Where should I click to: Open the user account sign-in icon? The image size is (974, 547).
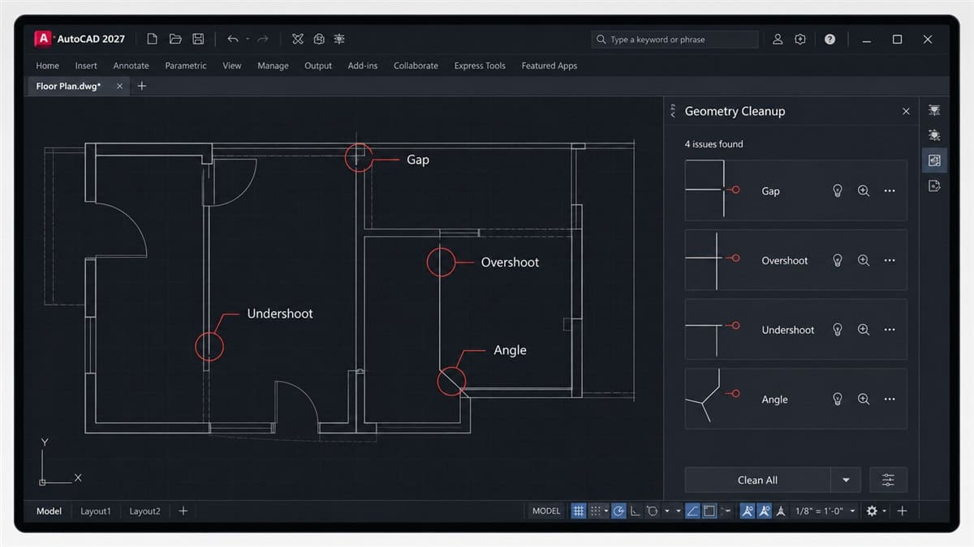click(778, 39)
